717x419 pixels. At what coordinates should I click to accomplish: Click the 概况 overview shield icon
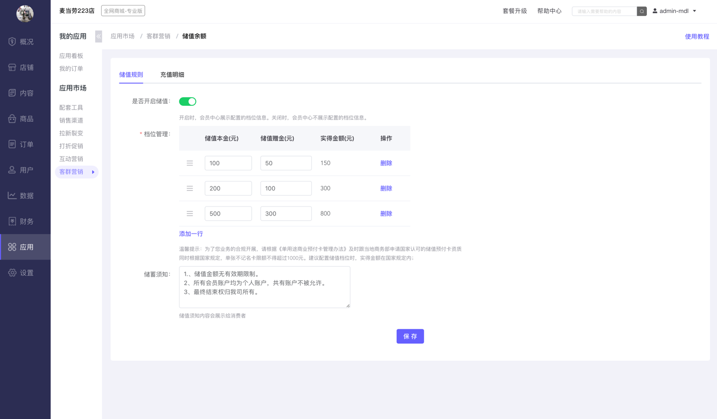pos(12,42)
